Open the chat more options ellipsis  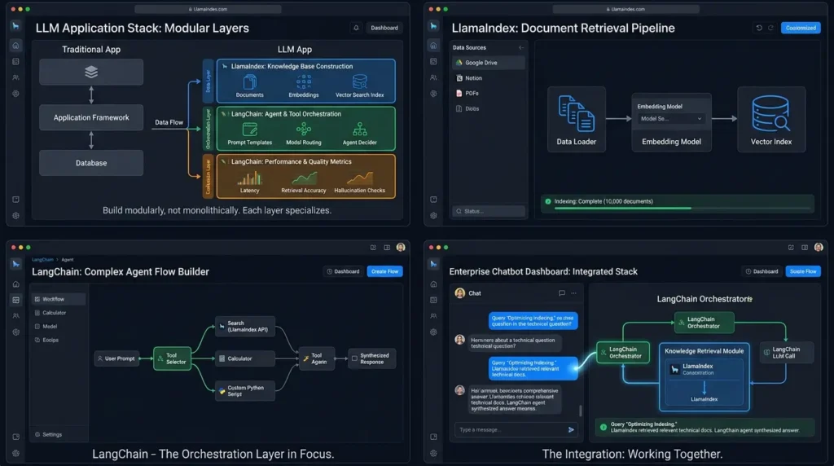pyautogui.click(x=573, y=293)
